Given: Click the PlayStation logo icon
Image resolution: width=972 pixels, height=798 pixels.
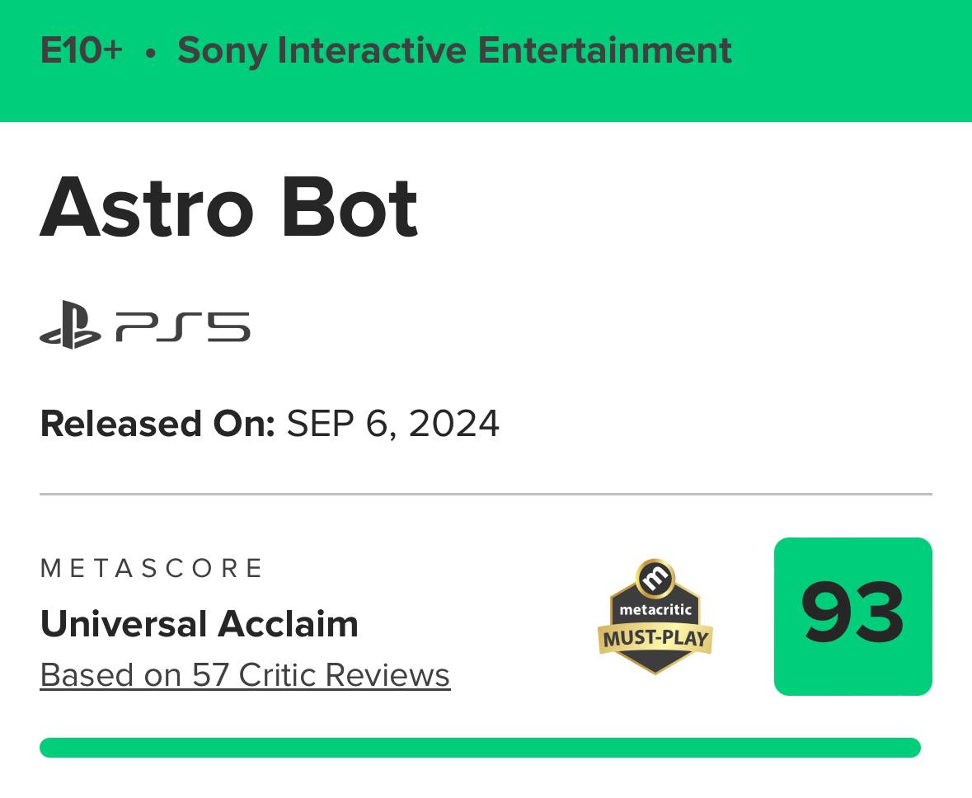Looking at the screenshot, I should (x=70, y=326).
